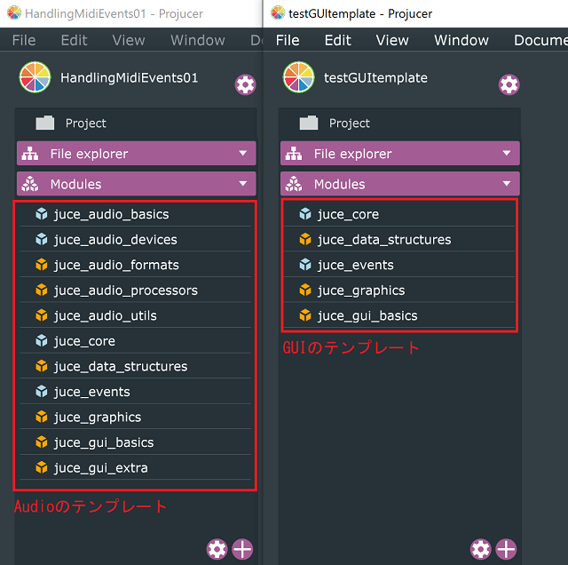Add a module with plus button in testGUItemplate
This screenshot has width=568, height=565.
(x=506, y=549)
